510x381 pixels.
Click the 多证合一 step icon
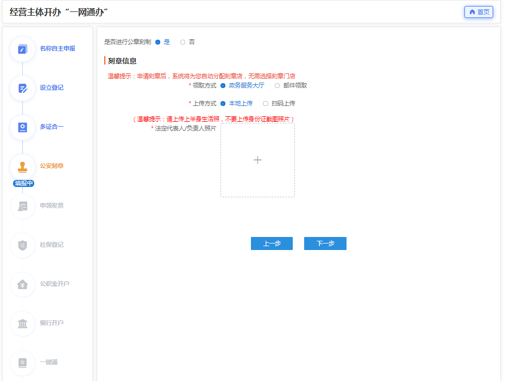[22, 127]
